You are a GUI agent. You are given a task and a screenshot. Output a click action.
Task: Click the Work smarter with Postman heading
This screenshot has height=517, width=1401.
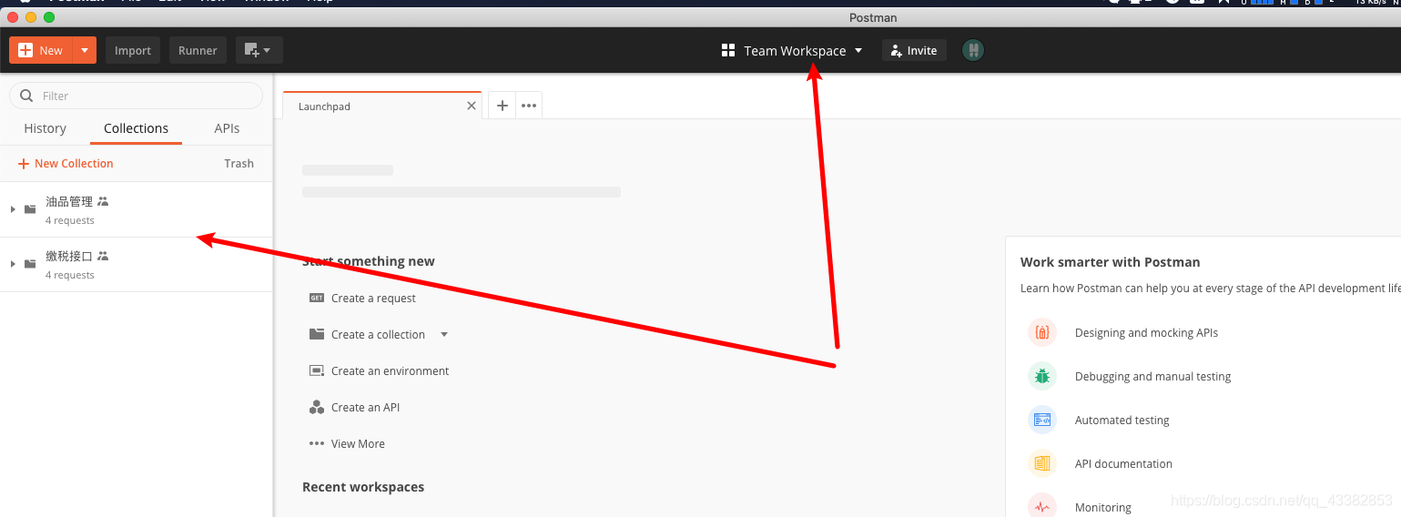(x=1110, y=262)
